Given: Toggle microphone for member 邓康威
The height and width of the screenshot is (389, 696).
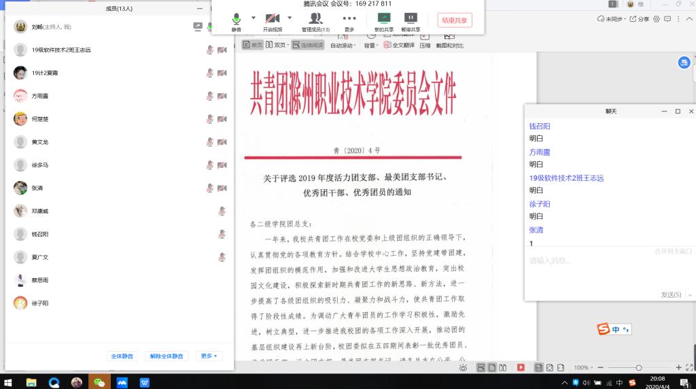Looking at the screenshot, I should [222, 212].
